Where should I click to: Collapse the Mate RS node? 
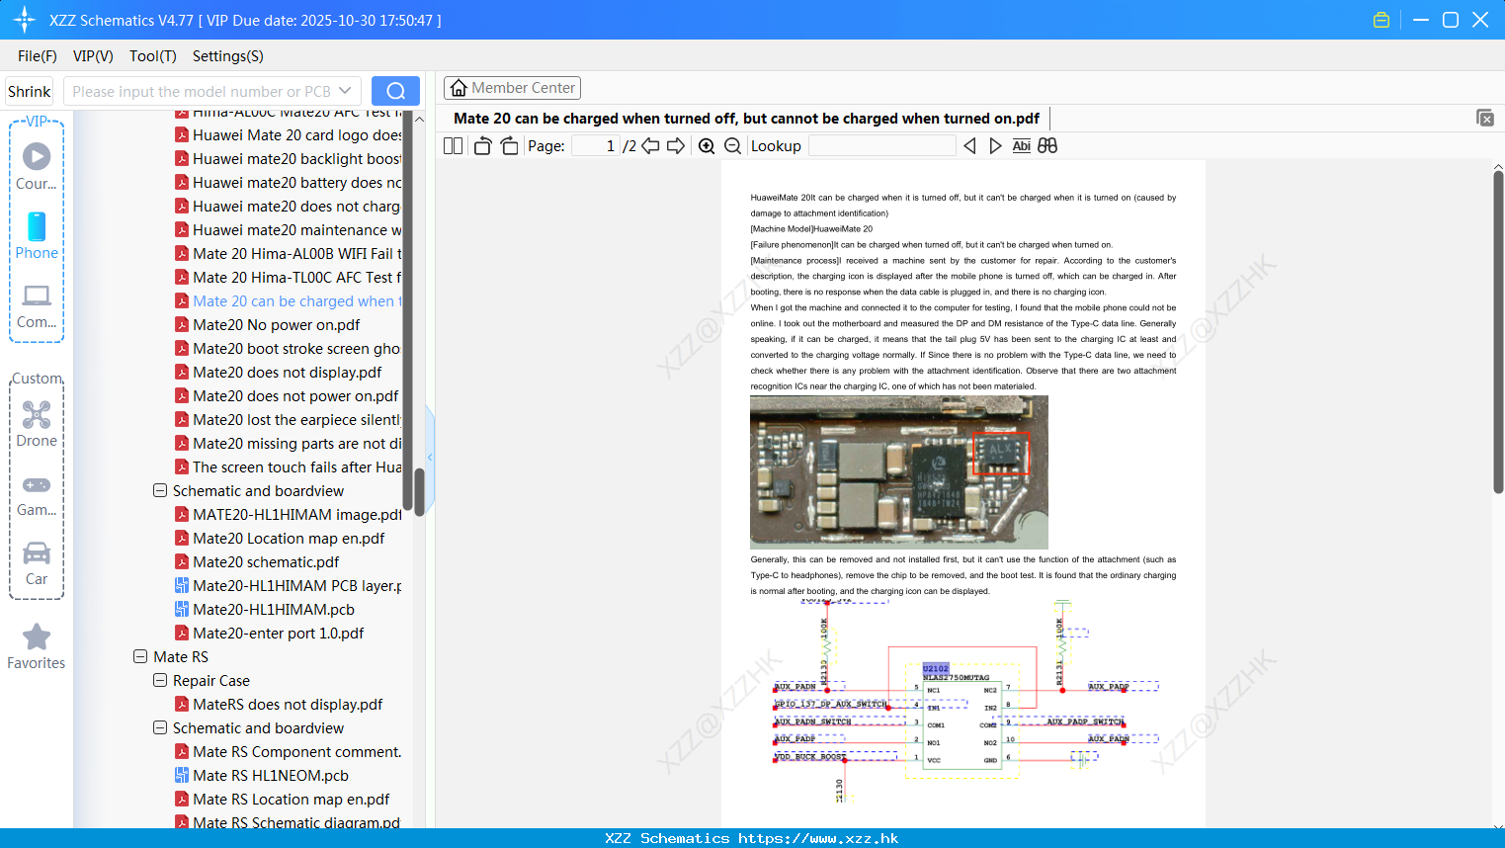pyautogui.click(x=140, y=657)
